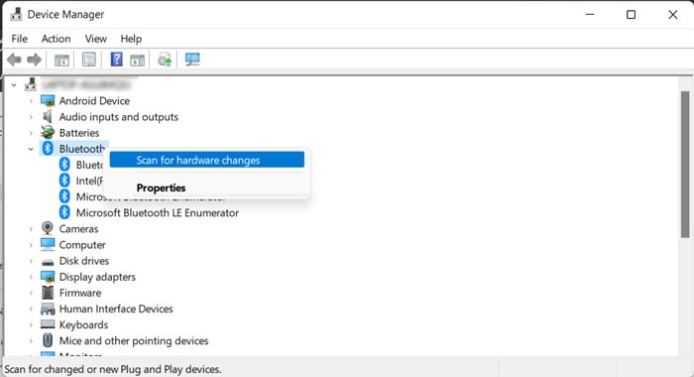Select the Android Device label
This screenshot has height=377, width=694.
(94, 101)
